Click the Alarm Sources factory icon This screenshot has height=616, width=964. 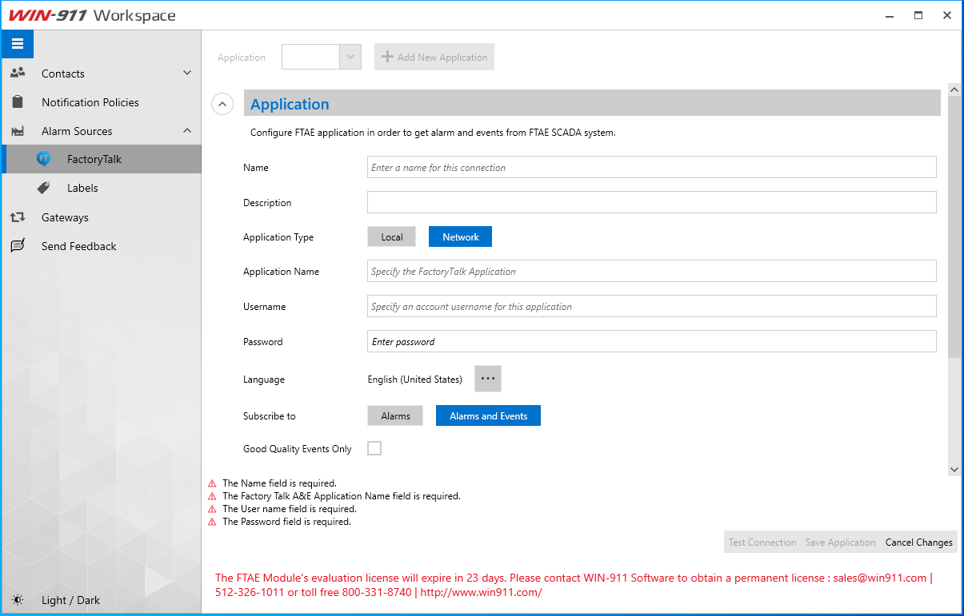coord(18,131)
